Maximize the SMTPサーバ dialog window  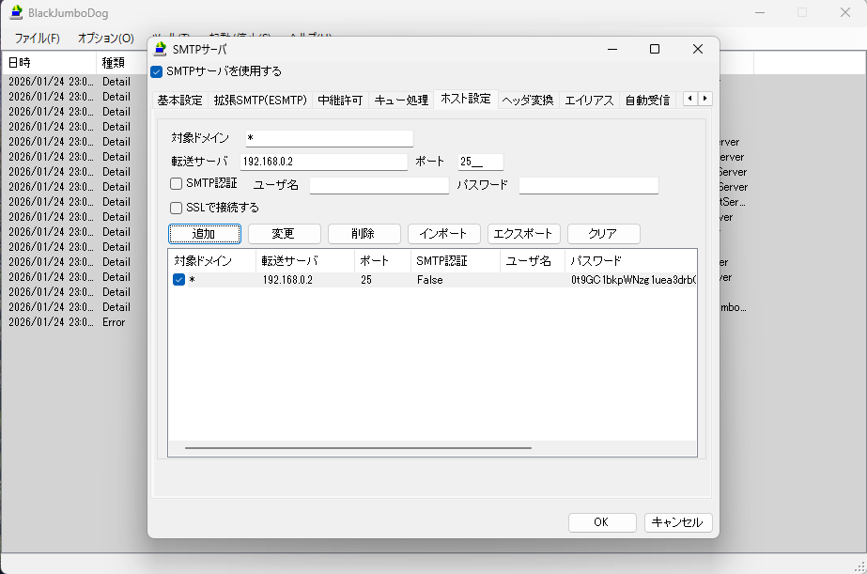coord(655,50)
